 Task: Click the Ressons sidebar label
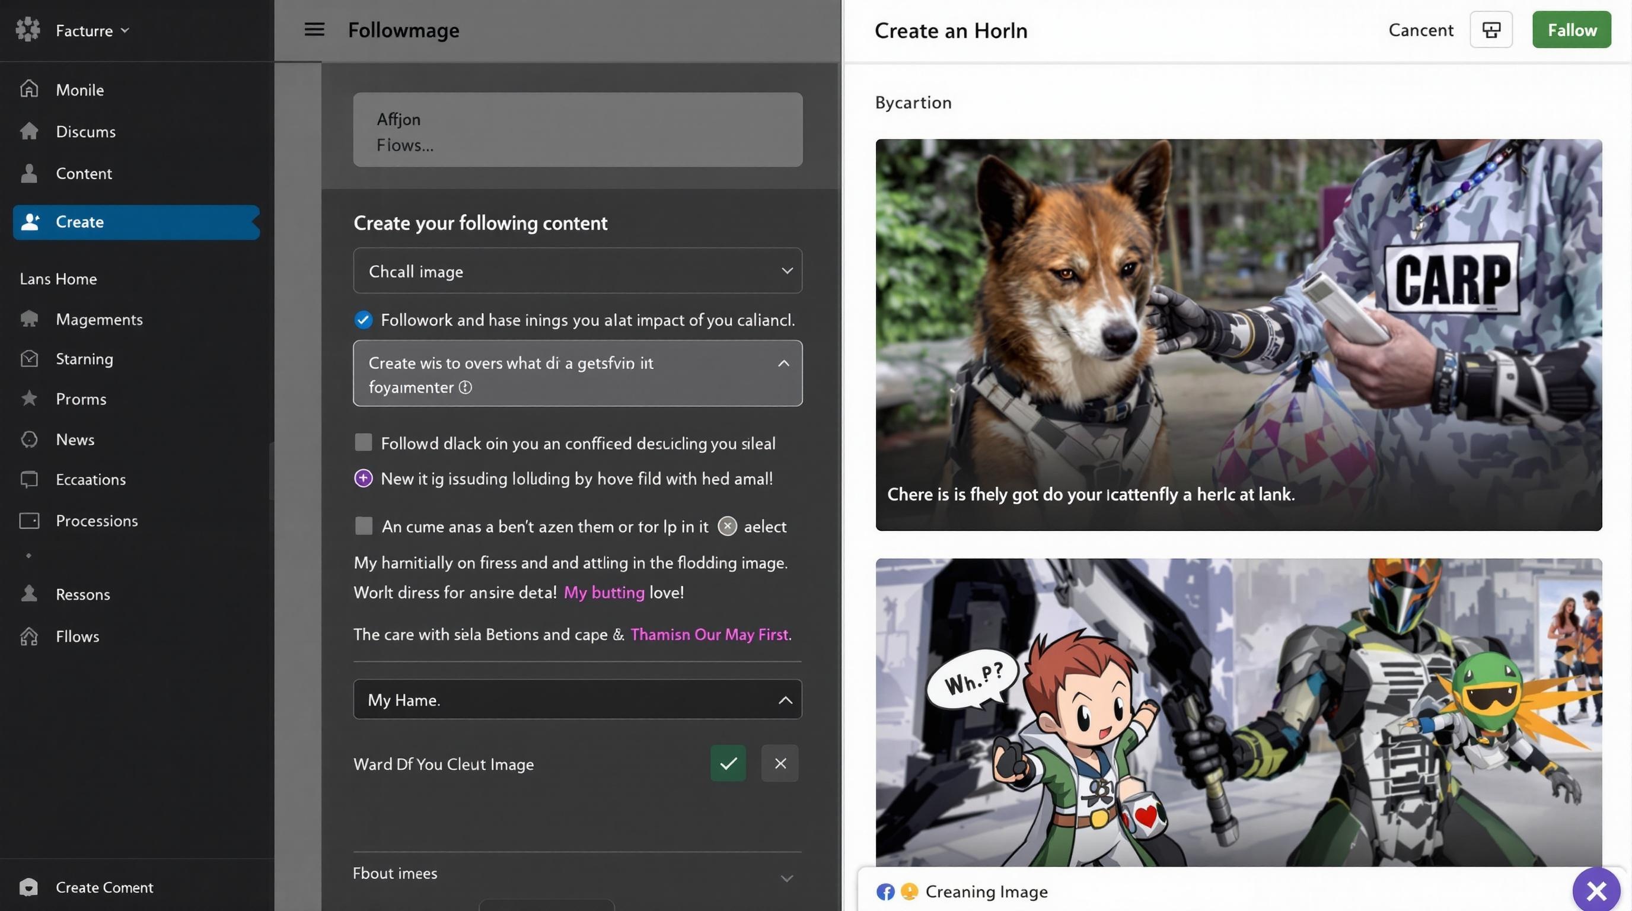pos(83,594)
